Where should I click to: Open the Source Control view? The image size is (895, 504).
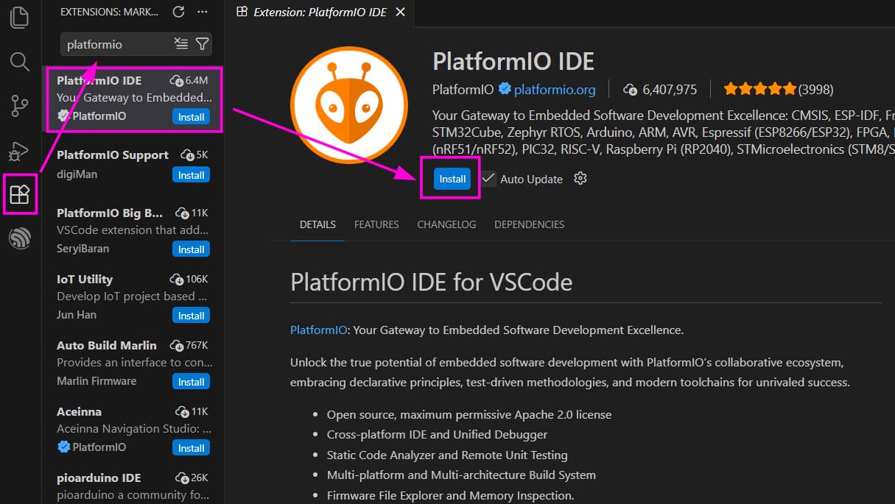click(20, 106)
